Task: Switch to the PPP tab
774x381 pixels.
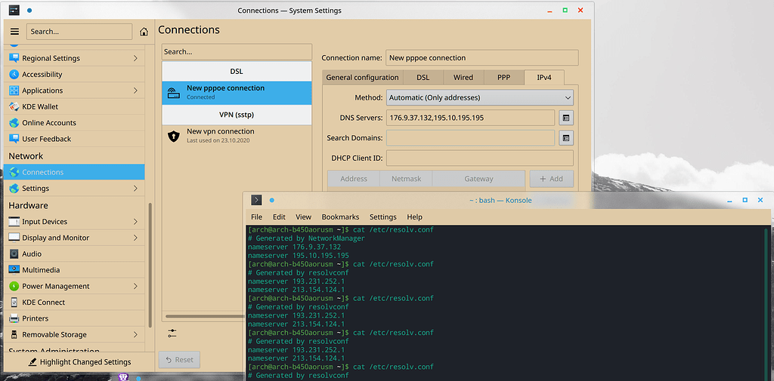Action: (x=503, y=78)
